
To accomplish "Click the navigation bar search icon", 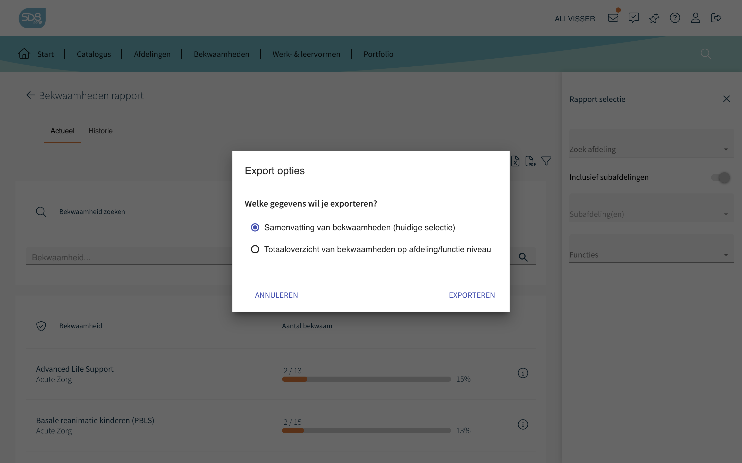I will [x=705, y=54].
